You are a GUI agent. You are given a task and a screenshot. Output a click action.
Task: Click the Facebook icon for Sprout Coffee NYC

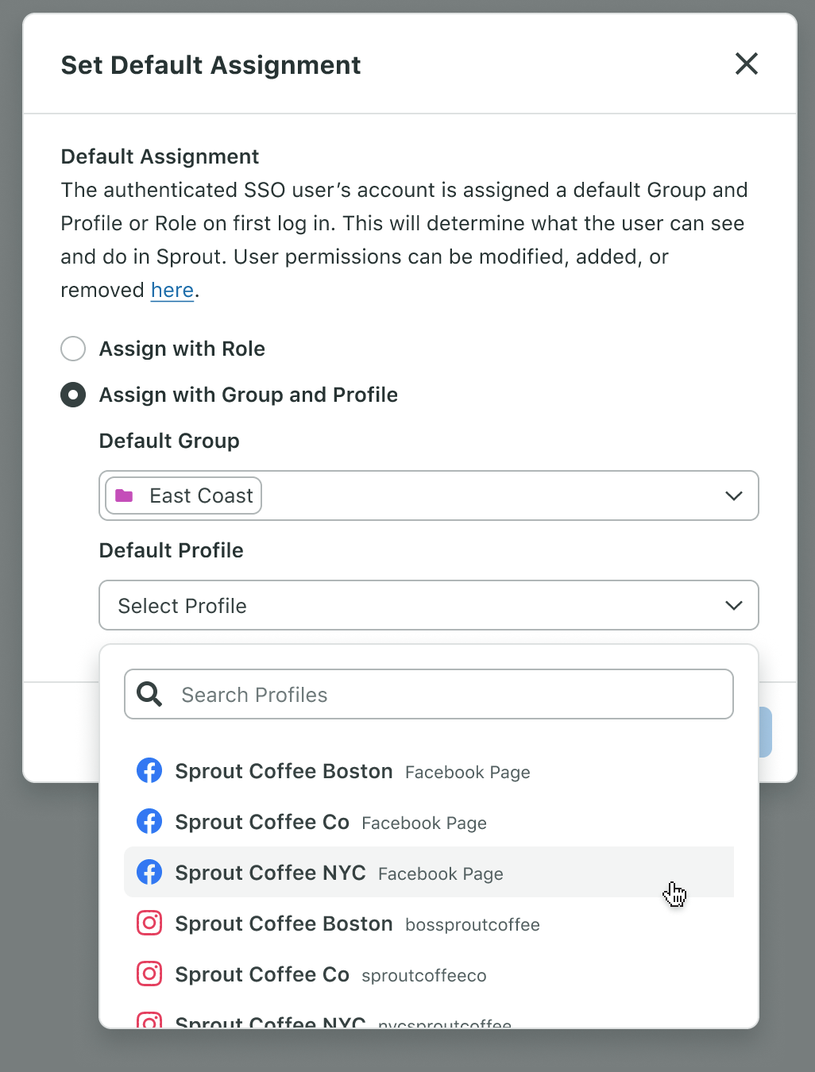coord(149,872)
